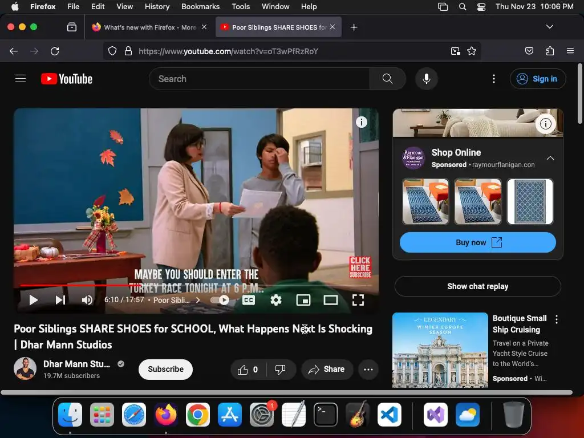The height and width of the screenshot is (438, 584).
Task: Open ad info icon on furniture banner
Action: [x=545, y=123]
